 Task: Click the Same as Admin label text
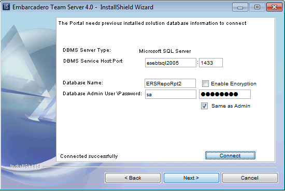(x=231, y=106)
